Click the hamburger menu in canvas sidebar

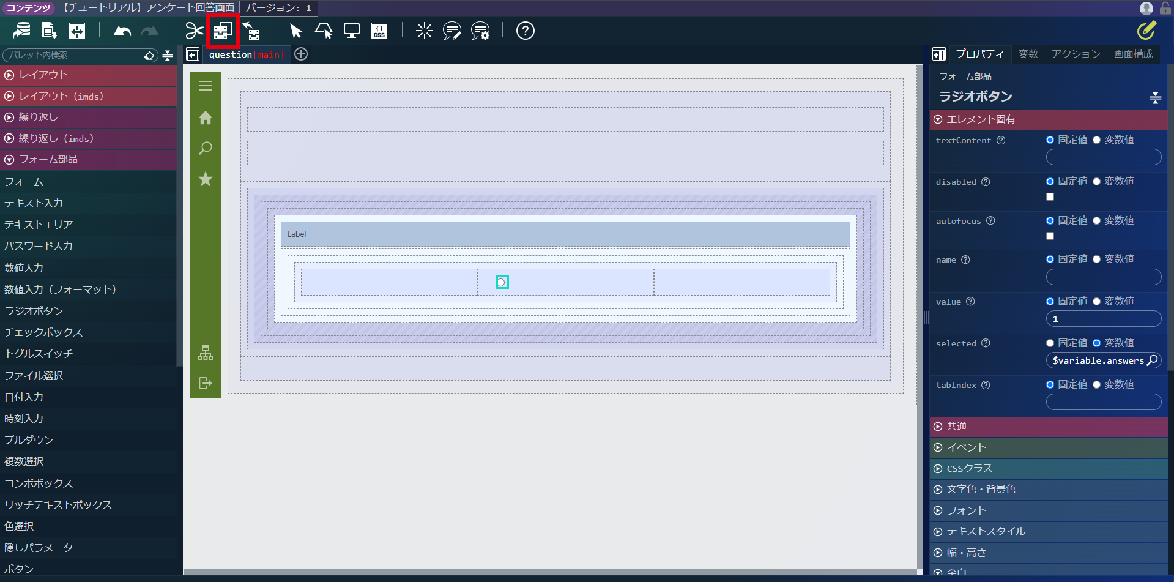point(206,86)
